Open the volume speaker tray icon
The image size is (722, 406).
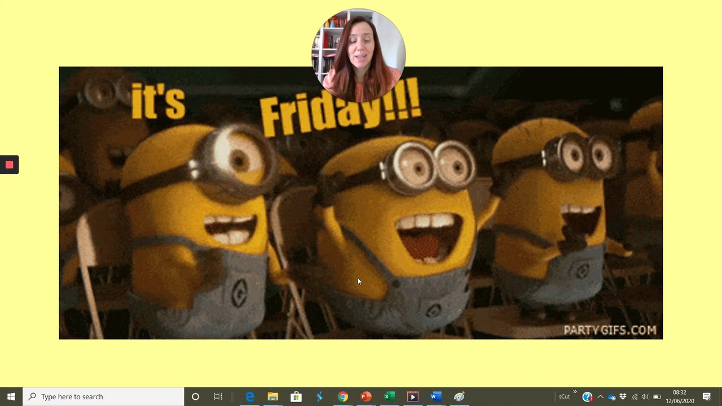[645, 397]
